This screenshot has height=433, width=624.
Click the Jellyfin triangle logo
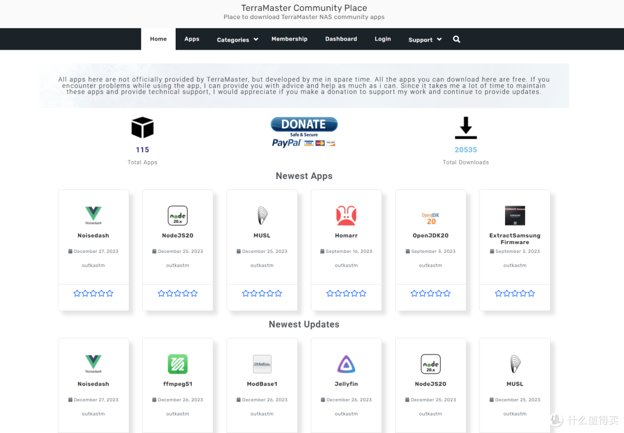point(346,364)
